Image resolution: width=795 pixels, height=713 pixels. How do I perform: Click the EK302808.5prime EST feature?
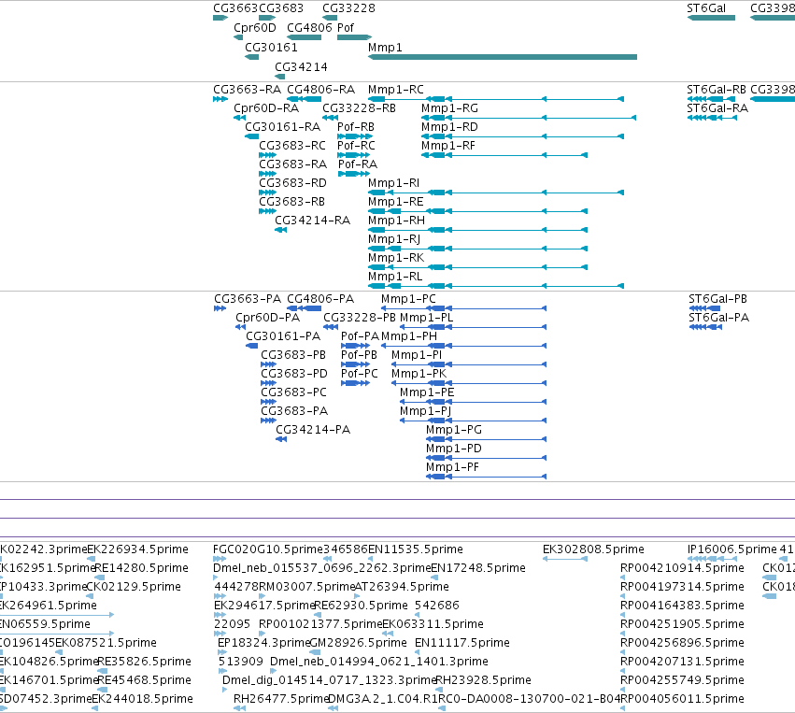565,559
